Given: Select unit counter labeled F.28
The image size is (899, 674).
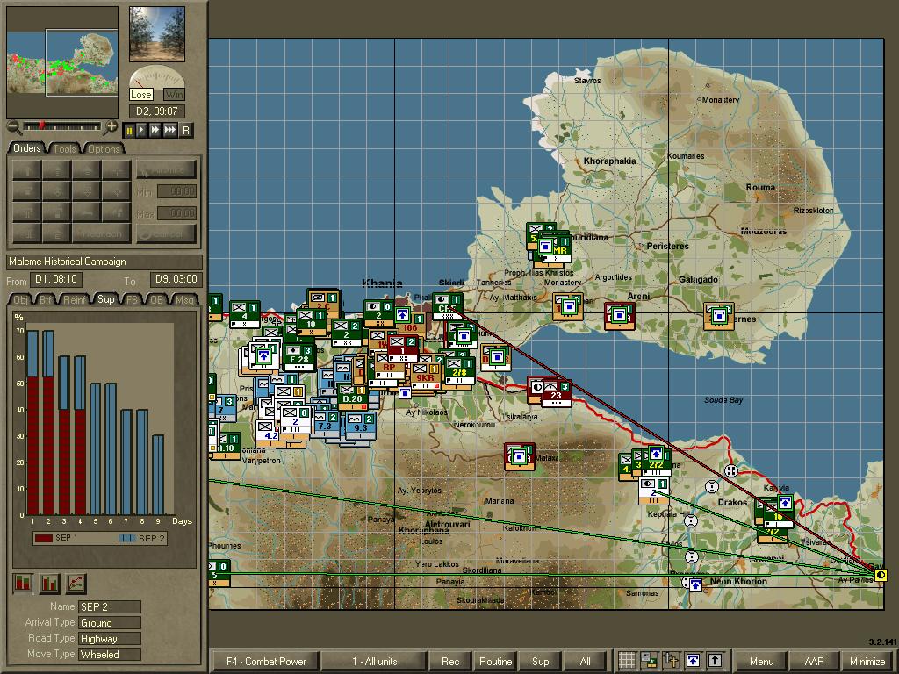Looking at the screenshot, I should click(298, 356).
